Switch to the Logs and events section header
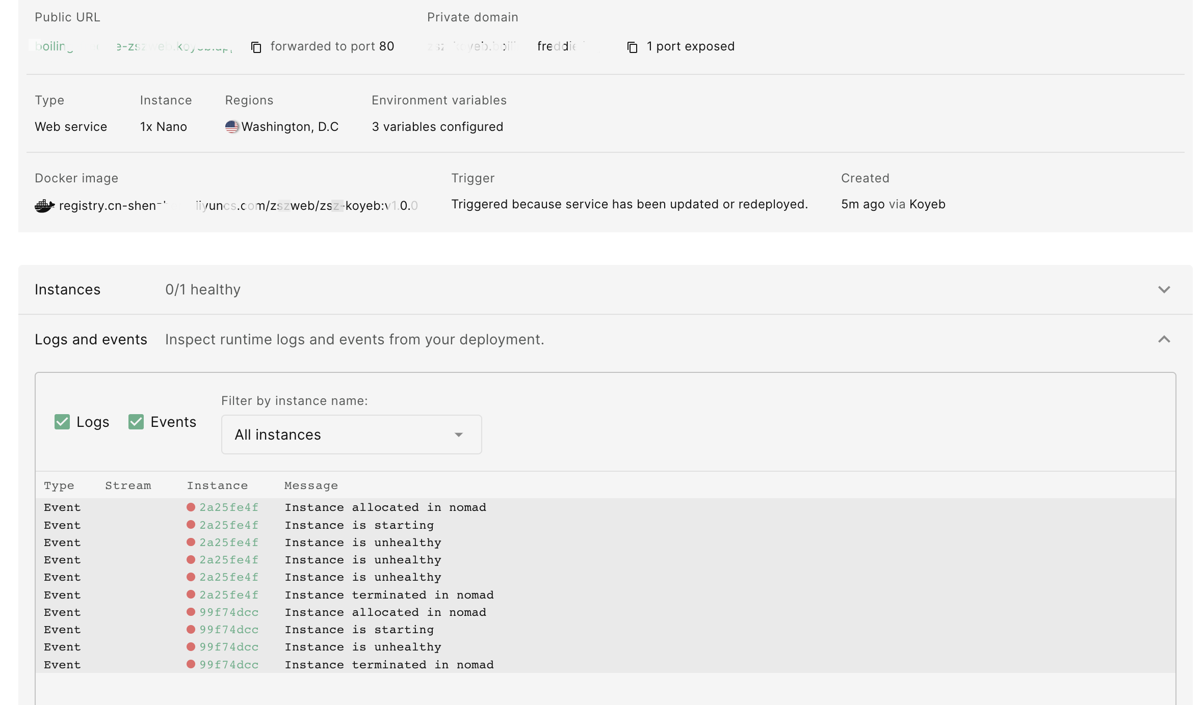 (91, 339)
